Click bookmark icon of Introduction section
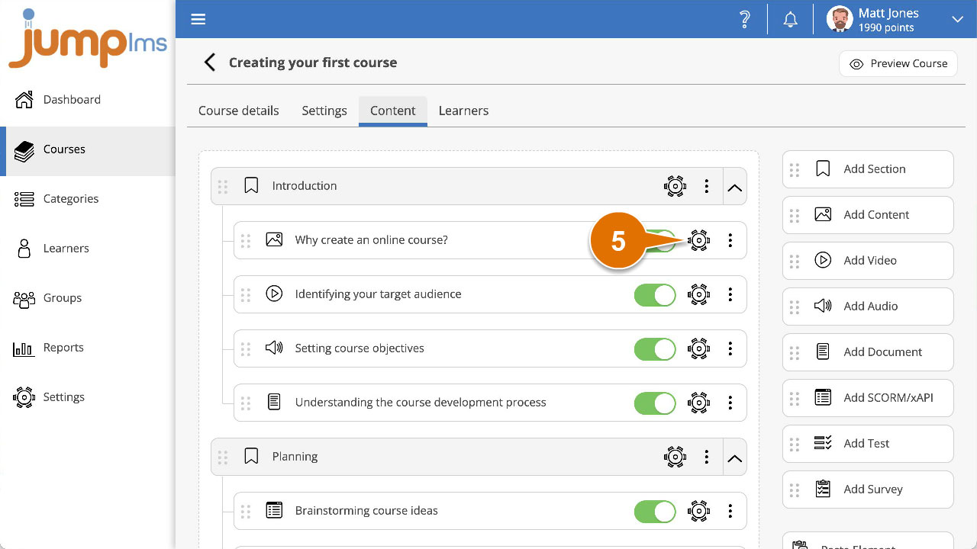The width and height of the screenshot is (977, 549). point(251,185)
